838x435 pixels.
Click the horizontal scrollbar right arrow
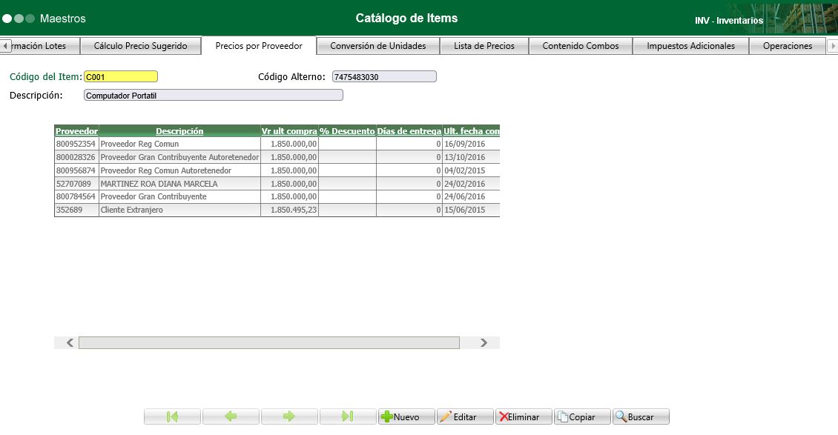point(484,342)
